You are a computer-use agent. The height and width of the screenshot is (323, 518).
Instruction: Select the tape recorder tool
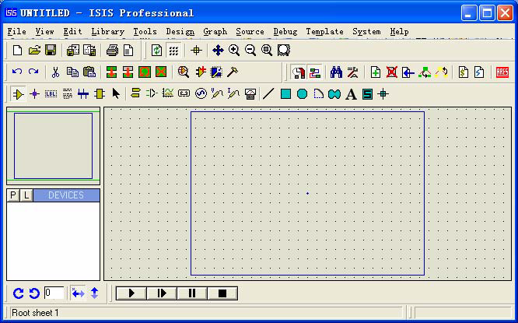184,94
